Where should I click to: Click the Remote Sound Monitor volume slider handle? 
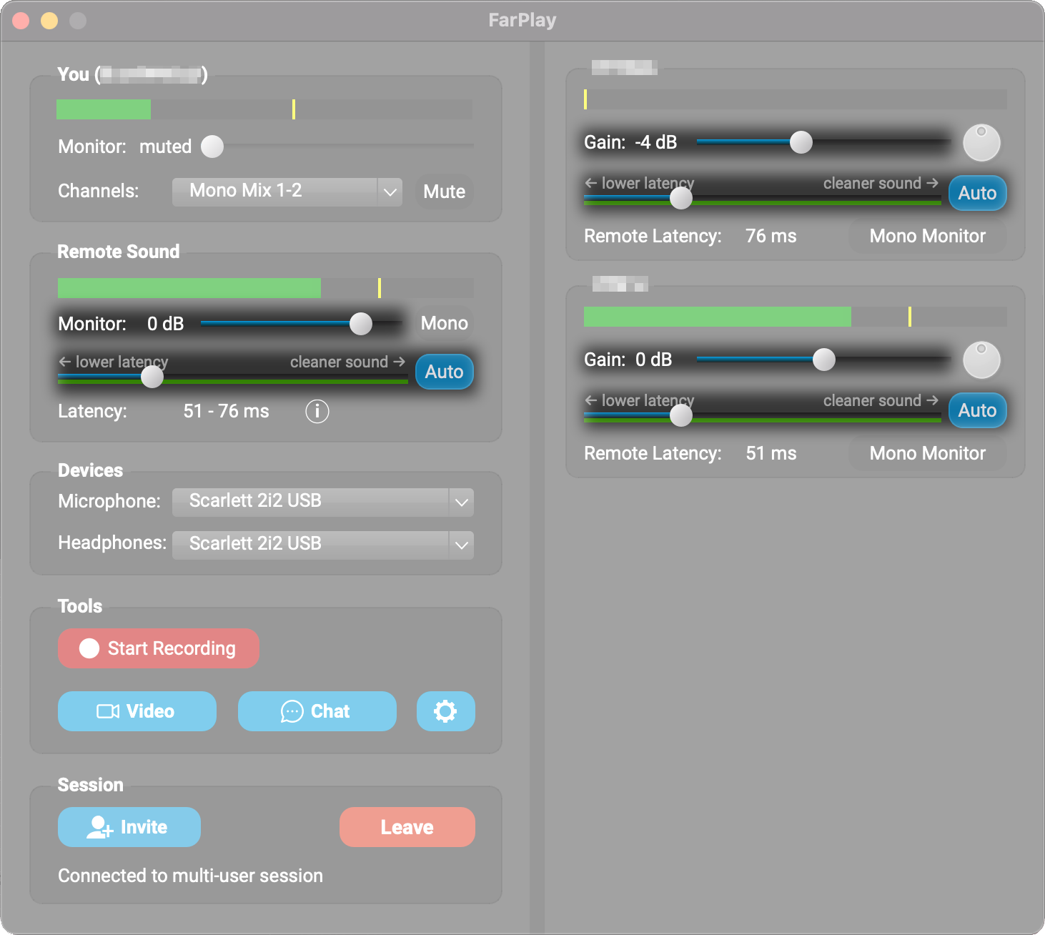coord(361,323)
